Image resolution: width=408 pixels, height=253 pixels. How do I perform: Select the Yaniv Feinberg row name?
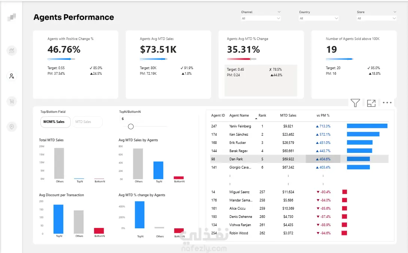point(240,126)
